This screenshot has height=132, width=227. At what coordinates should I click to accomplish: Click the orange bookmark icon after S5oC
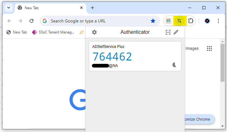point(81,32)
